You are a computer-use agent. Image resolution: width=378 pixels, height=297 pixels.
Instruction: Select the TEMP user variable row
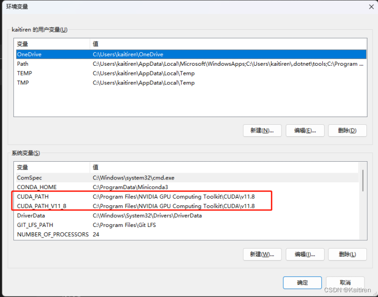191,73
